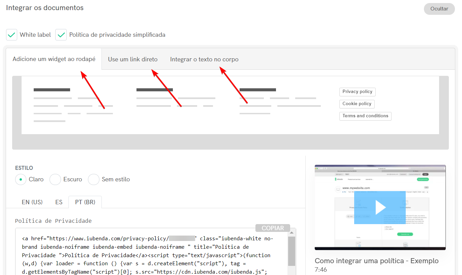Toggle Política de privacidade simplificada checkbox
The image size is (462, 275).
(61, 35)
